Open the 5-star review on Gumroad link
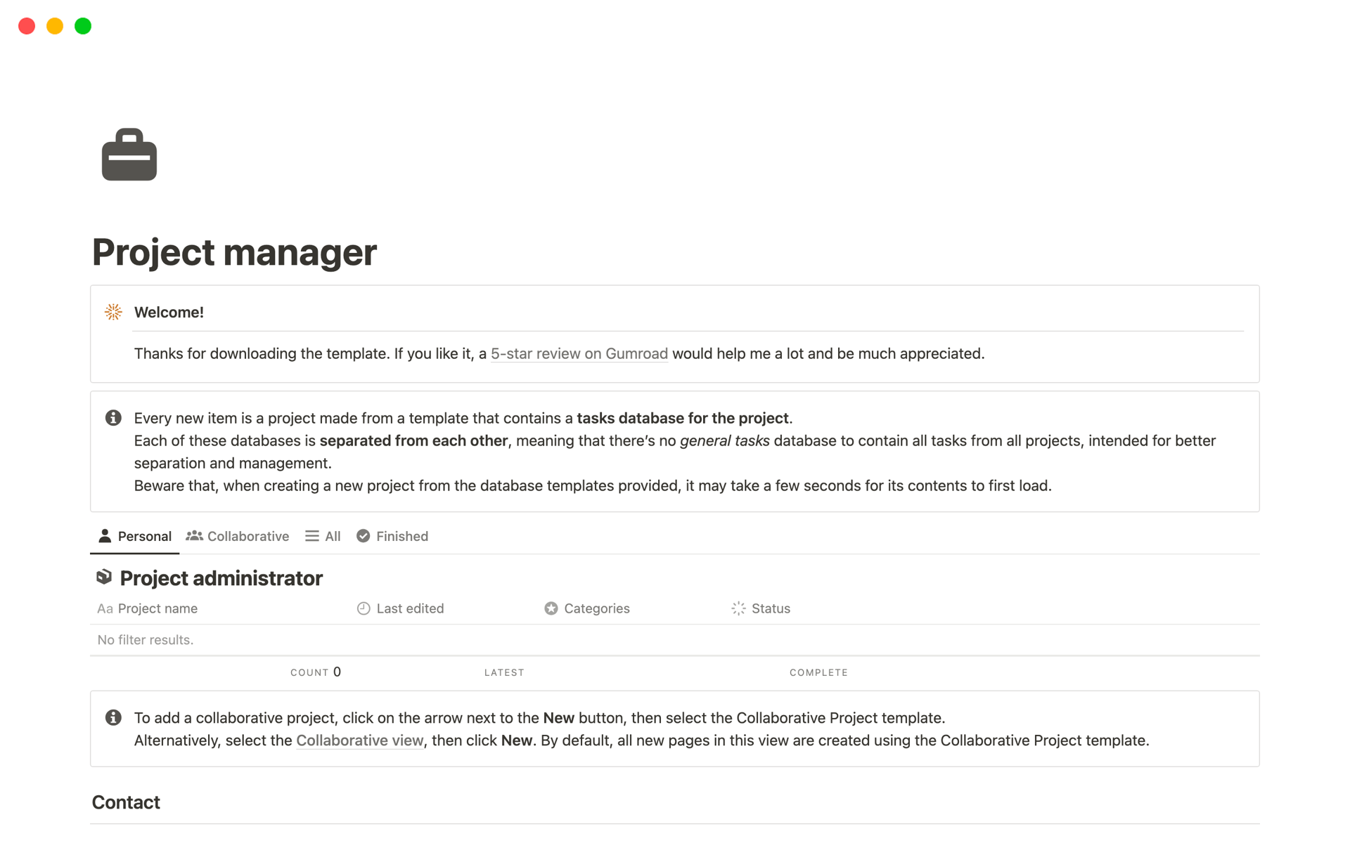This screenshot has height=843, width=1350. tap(579, 353)
